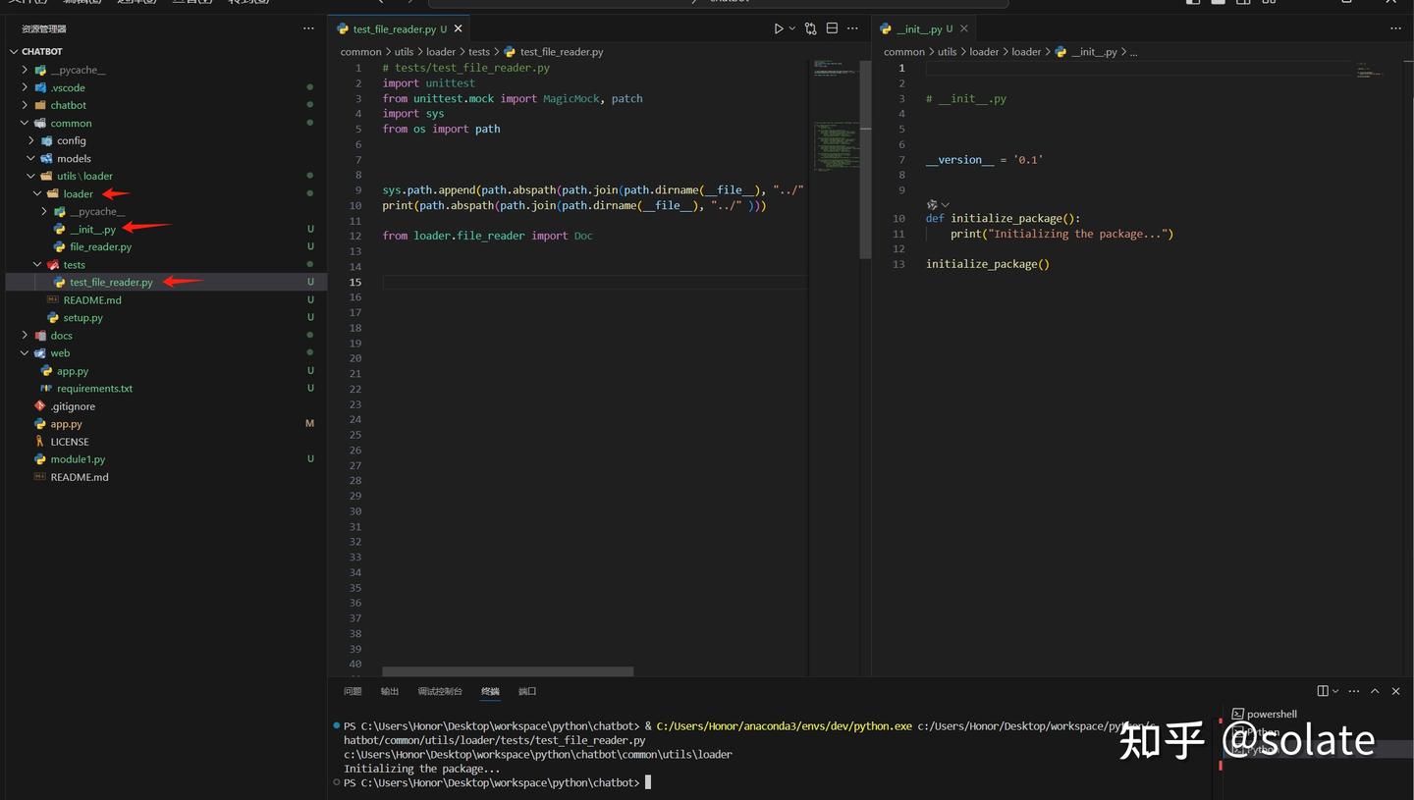Split the terminal with the split icon
The width and height of the screenshot is (1414, 800).
1323,691
